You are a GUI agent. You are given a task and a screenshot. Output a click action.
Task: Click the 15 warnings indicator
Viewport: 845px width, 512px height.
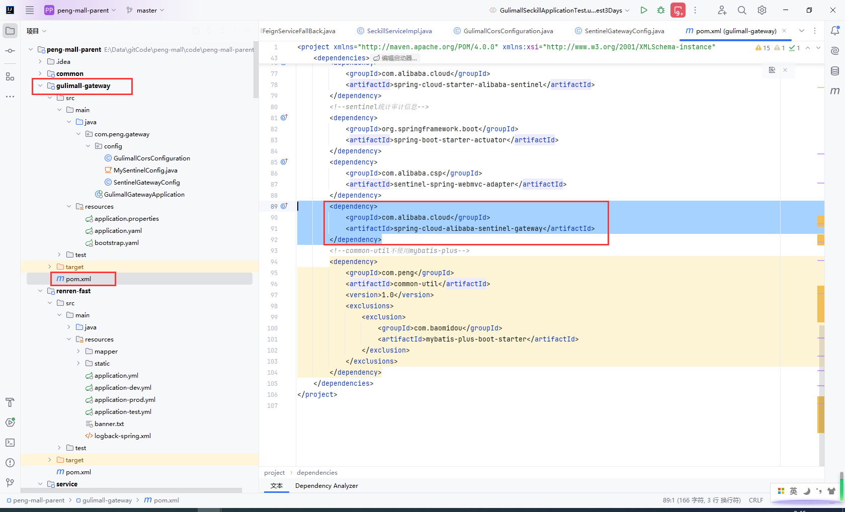point(763,48)
